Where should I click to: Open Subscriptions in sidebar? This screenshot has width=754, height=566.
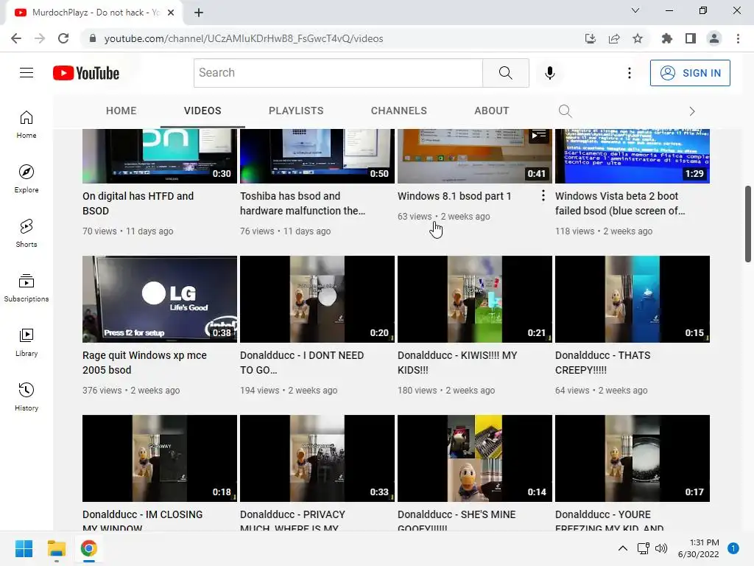27,288
